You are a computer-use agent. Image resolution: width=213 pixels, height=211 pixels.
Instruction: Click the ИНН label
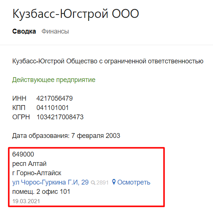tap(19, 98)
